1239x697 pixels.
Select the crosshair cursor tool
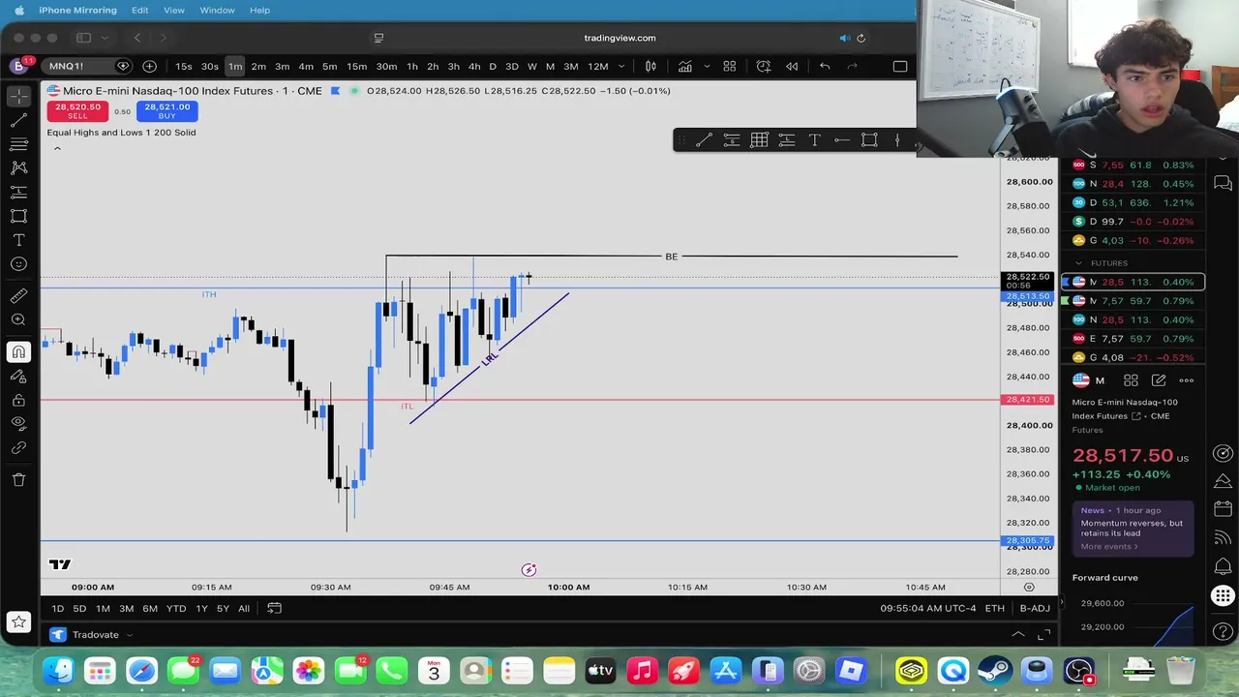pos(18,97)
